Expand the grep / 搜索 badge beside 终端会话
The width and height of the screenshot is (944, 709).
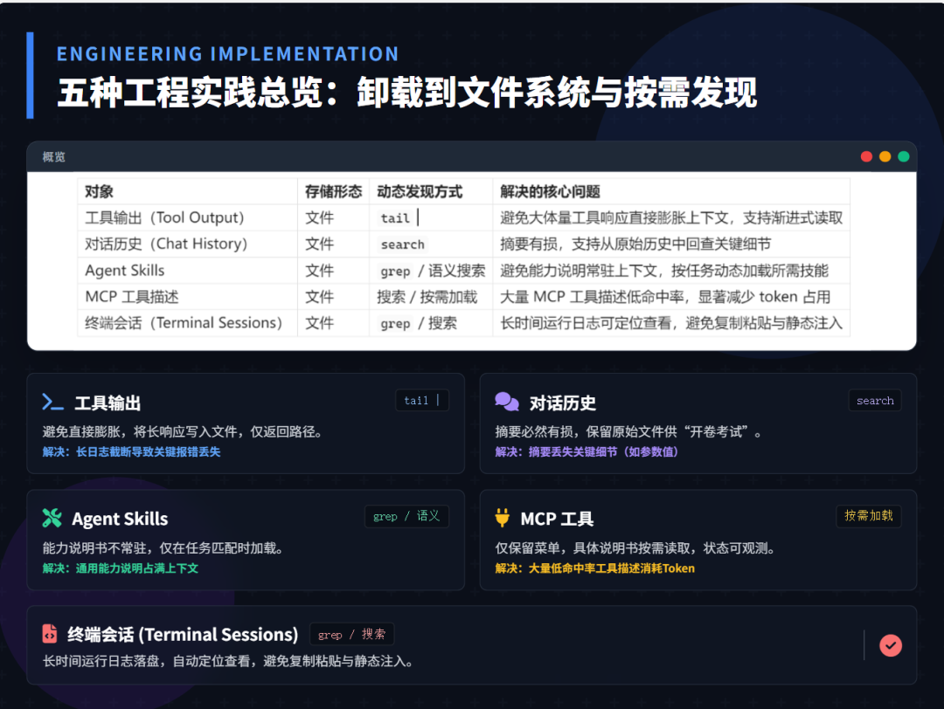[352, 634]
